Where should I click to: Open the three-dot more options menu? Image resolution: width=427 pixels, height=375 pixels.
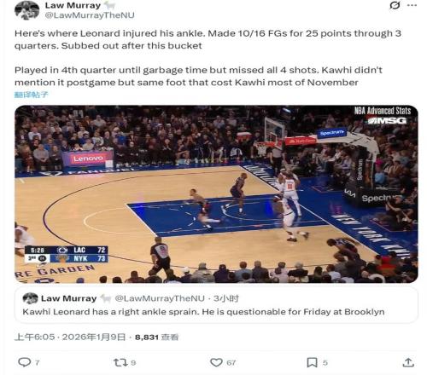coord(412,5)
